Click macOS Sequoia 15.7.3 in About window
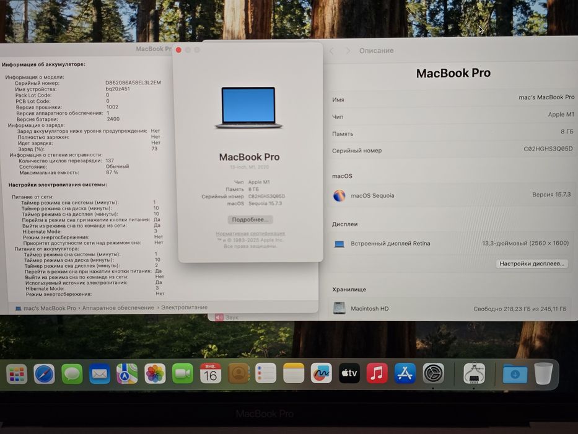Viewport: 578px width, 434px height. pos(265,203)
